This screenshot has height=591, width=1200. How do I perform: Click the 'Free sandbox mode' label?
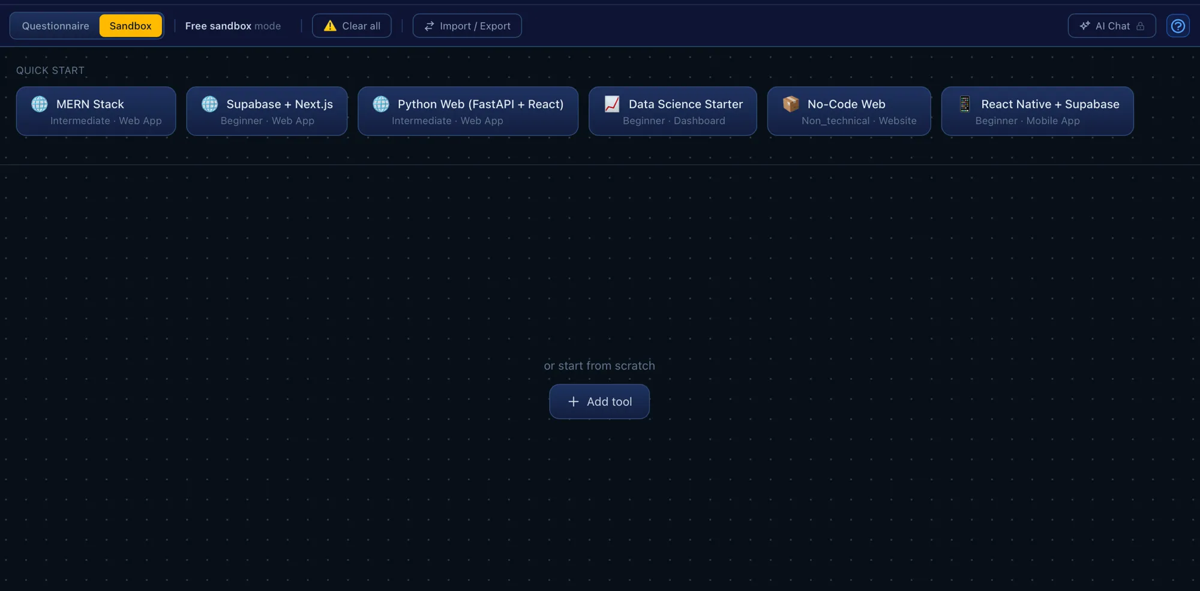(x=233, y=26)
